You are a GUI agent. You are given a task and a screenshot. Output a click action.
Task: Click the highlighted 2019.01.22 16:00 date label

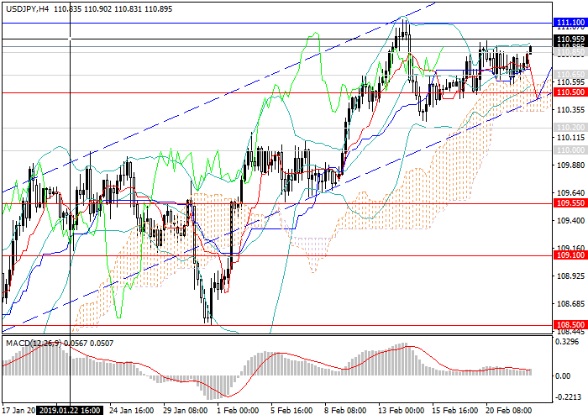72,411
